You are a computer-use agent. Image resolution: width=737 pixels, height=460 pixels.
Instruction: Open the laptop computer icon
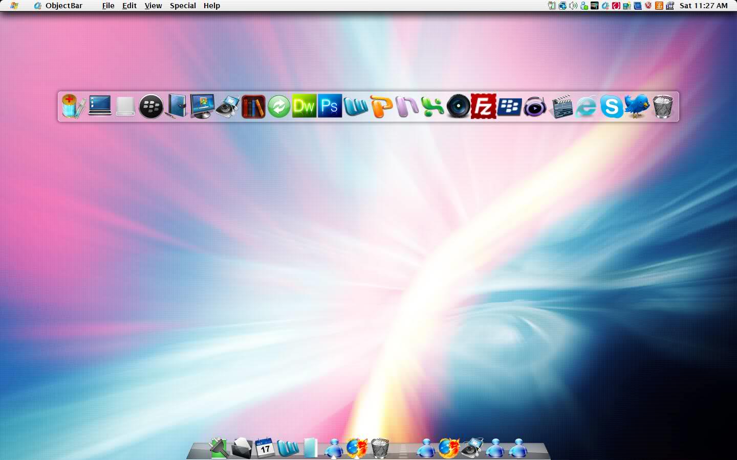100,106
